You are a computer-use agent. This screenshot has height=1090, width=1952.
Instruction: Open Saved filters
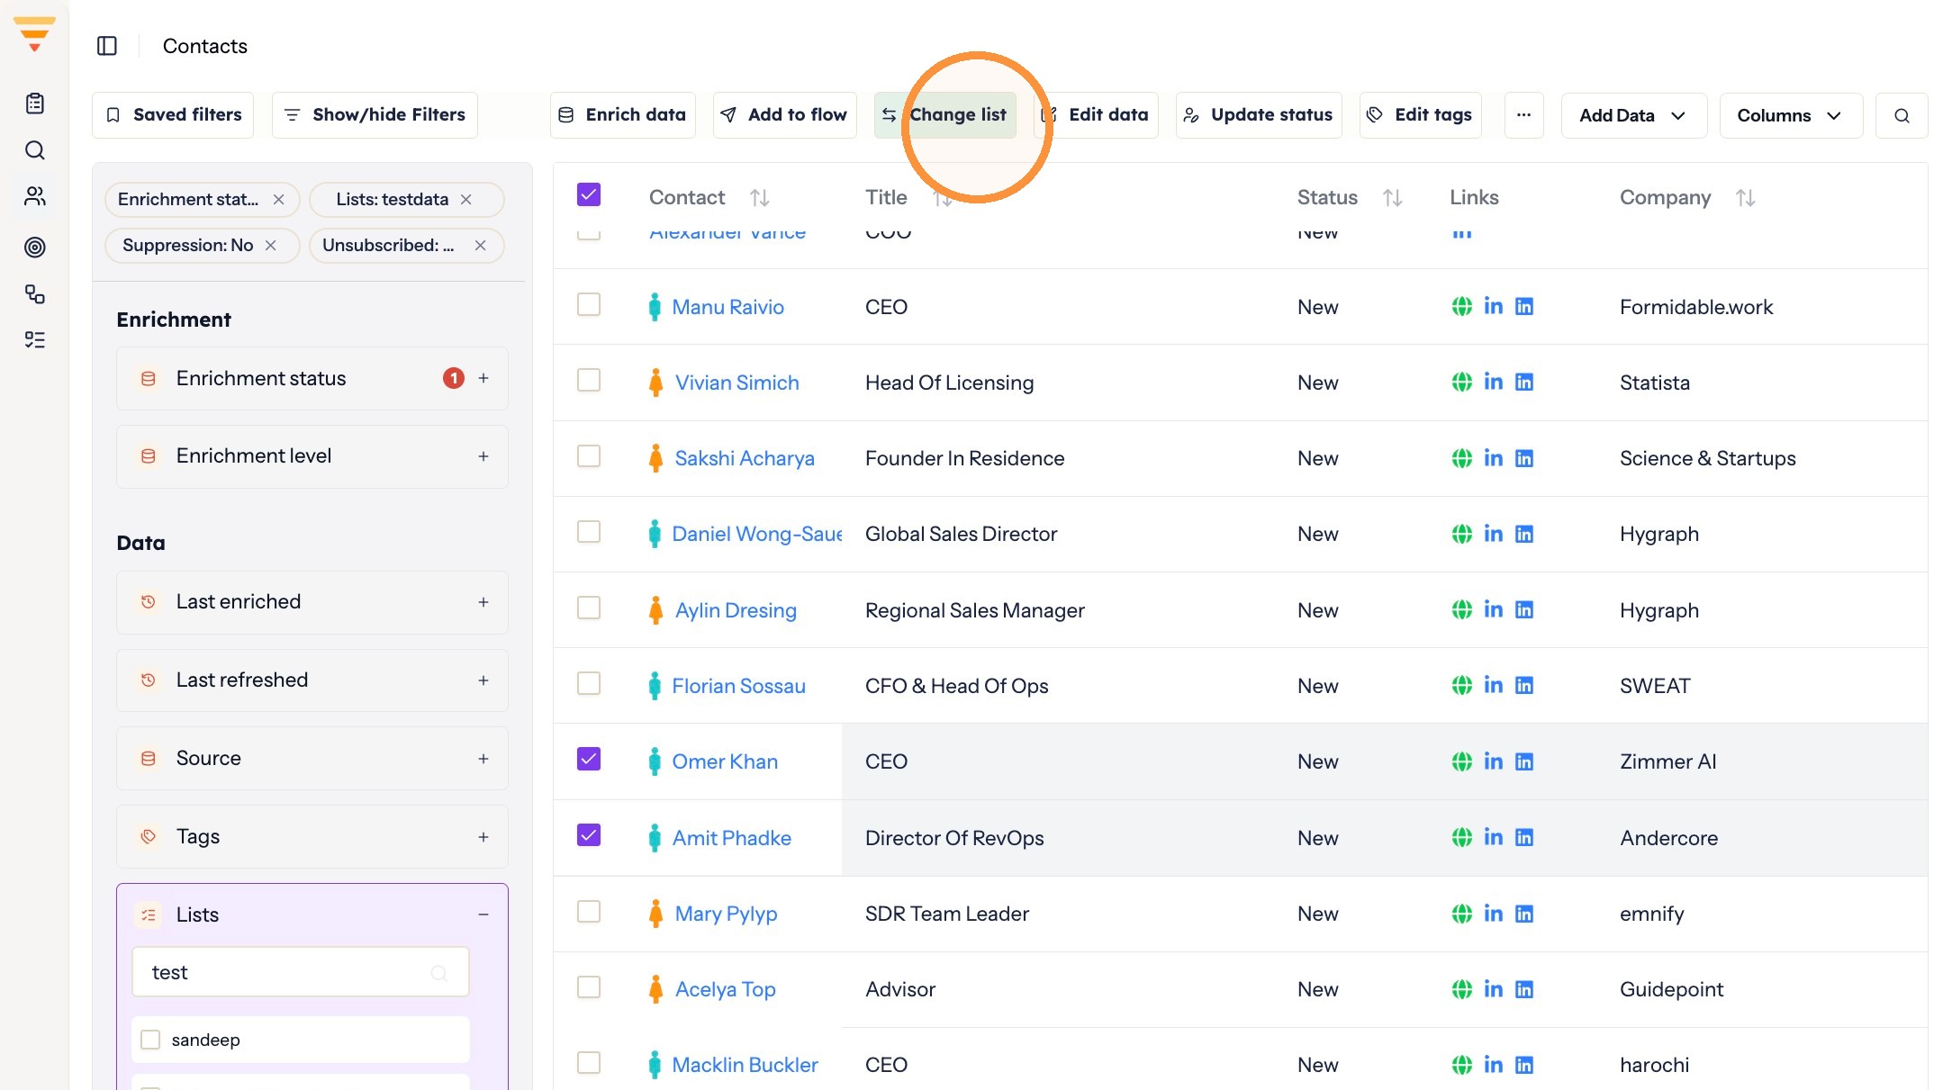tap(173, 115)
